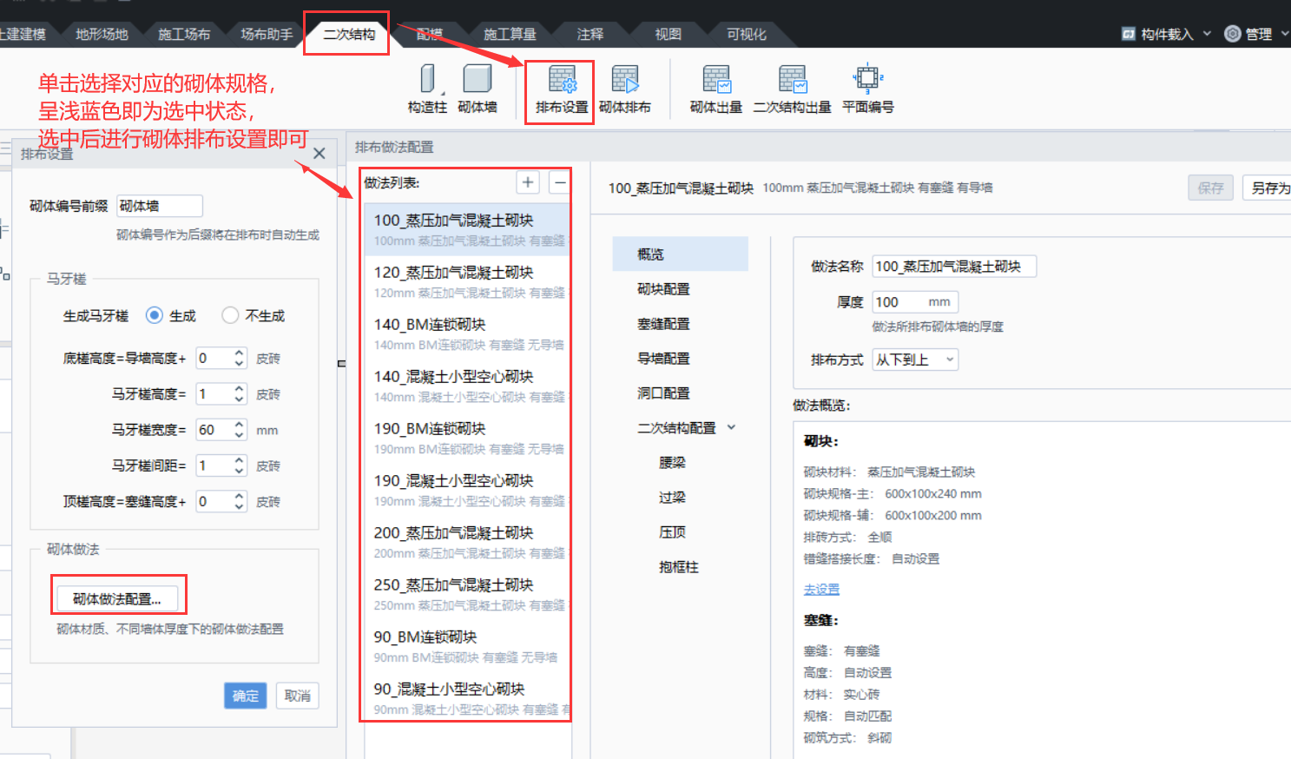Click the 保存 button
Screen dimensions: 1291x759
point(1210,188)
